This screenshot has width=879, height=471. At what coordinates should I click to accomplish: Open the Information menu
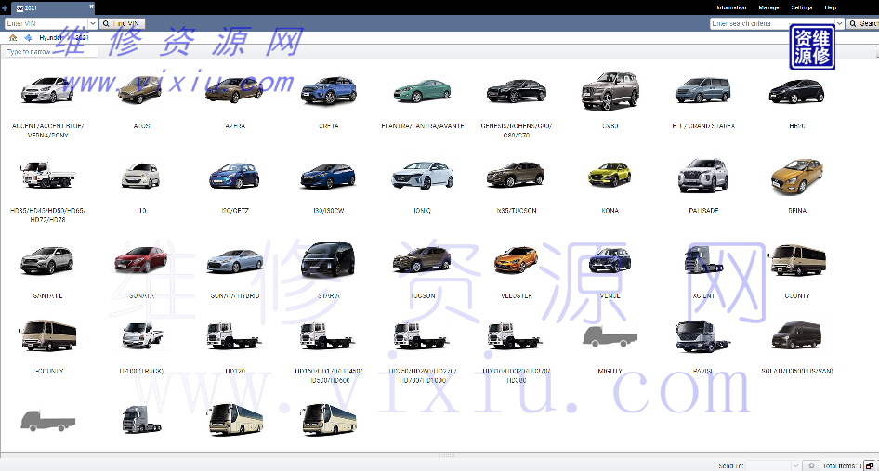(x=730, y=7)
